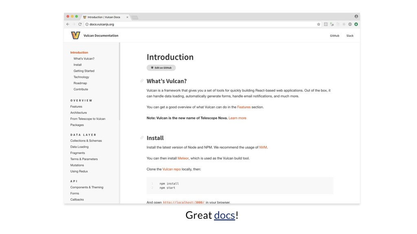Go to Getting Started in sidebar
Screen dimensions: 417x234
pyautogui.click(x=84, y=71)
